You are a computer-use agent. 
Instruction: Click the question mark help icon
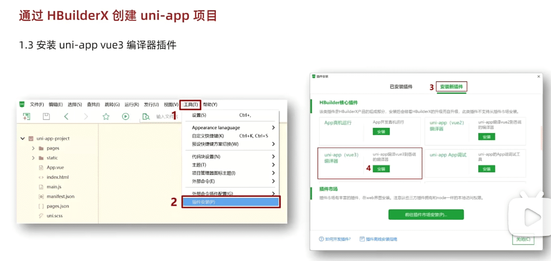(321, 239)
